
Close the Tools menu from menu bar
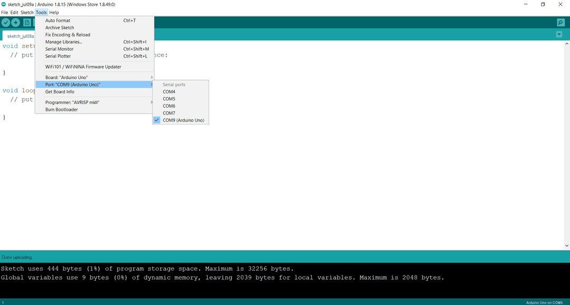pyautogui.click(x=41, y=12)
